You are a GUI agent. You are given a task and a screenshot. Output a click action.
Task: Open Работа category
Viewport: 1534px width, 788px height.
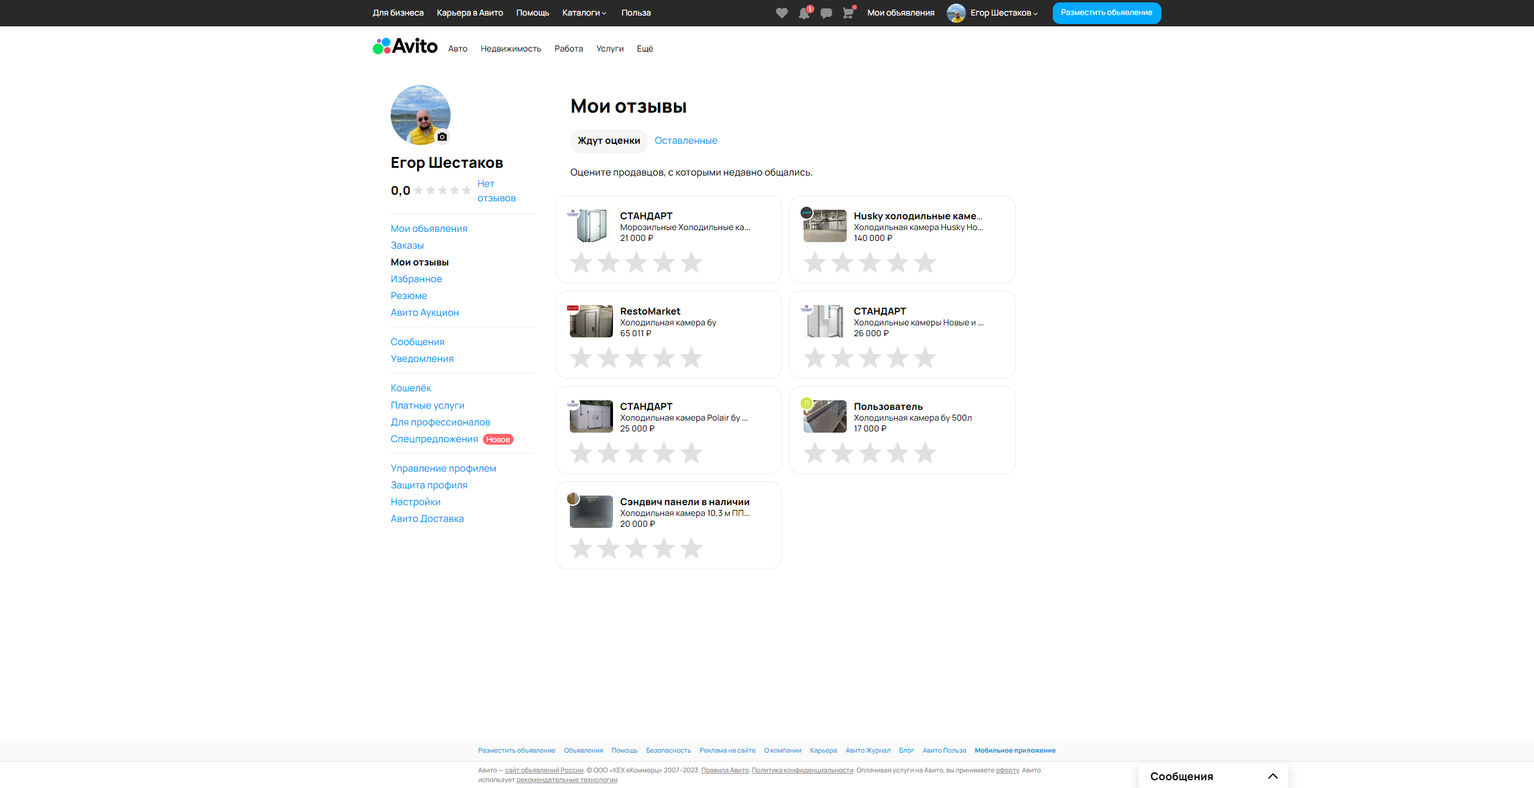point(569,49)
